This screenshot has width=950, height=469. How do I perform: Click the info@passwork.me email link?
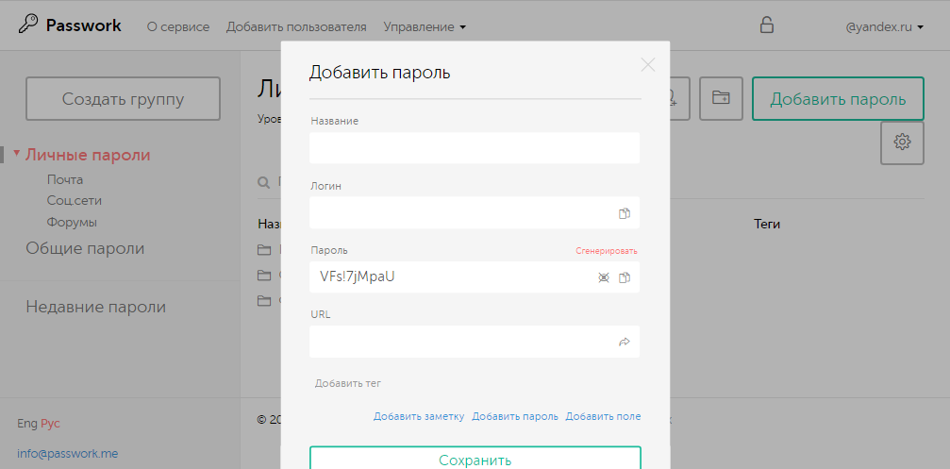67,453
